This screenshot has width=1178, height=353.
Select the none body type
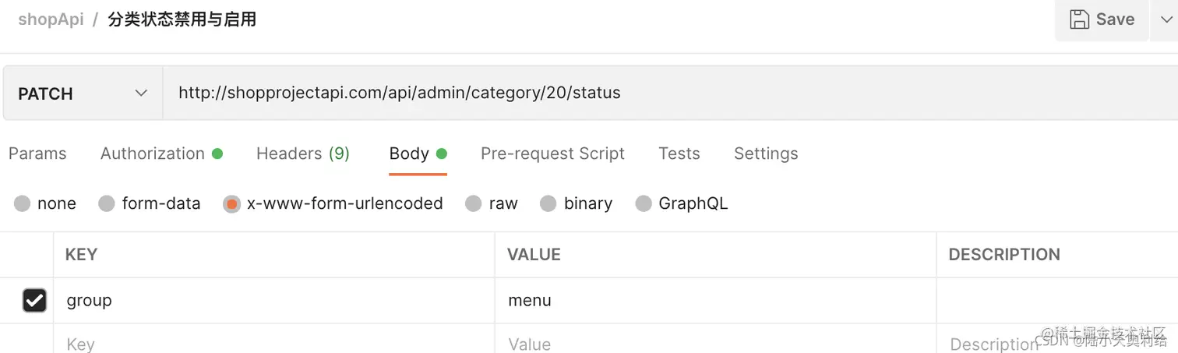pyautogui.click(x=23, y=204)
